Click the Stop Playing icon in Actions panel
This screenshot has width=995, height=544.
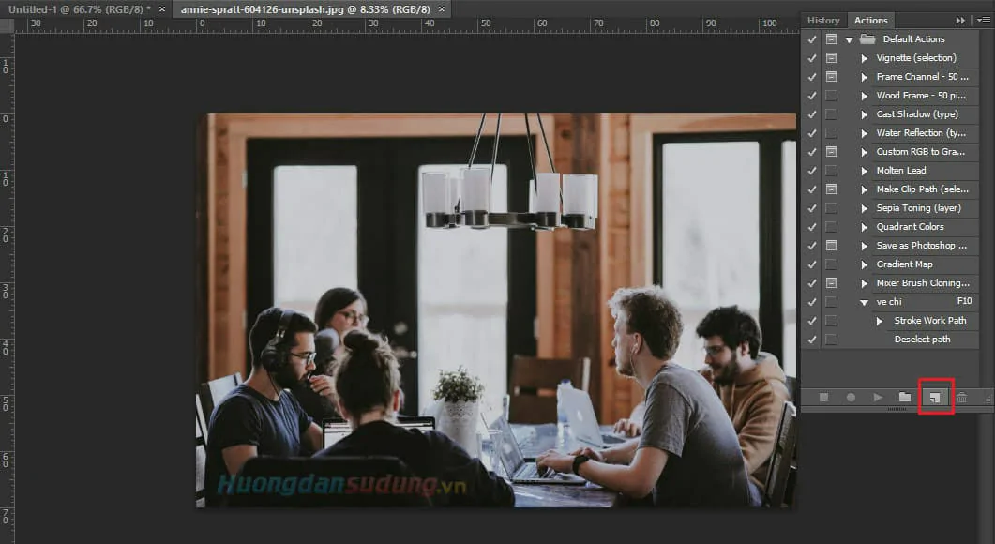pos(822,397)
